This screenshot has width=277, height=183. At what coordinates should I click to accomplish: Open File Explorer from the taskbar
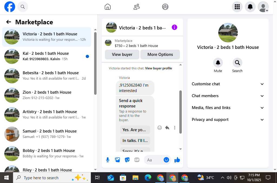[136, 178]
